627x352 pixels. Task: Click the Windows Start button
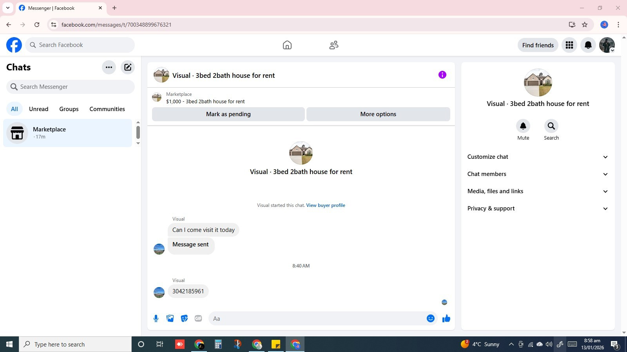point(9,344)
